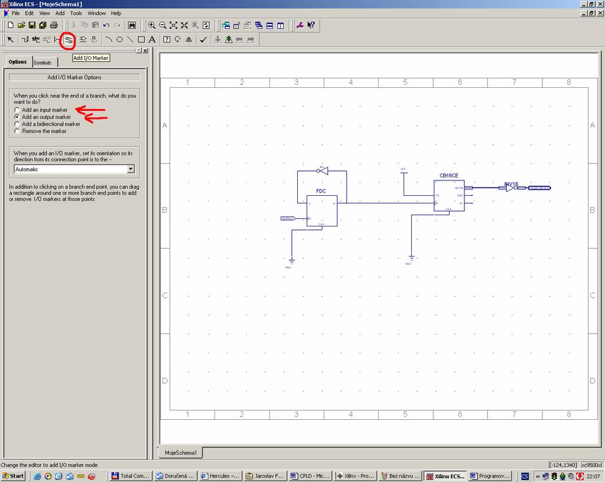
Task: Click the Pop out of symbol icon
Action: (229, 40)
